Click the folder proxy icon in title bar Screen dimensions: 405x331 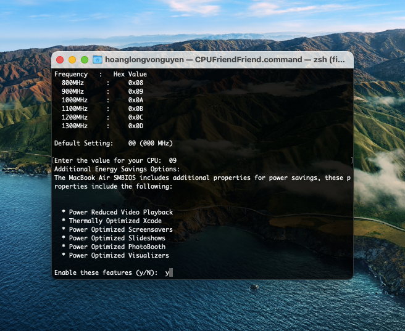click(x=98, y=60)
